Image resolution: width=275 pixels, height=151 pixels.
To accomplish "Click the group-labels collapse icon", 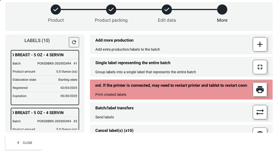I will 260,67.
